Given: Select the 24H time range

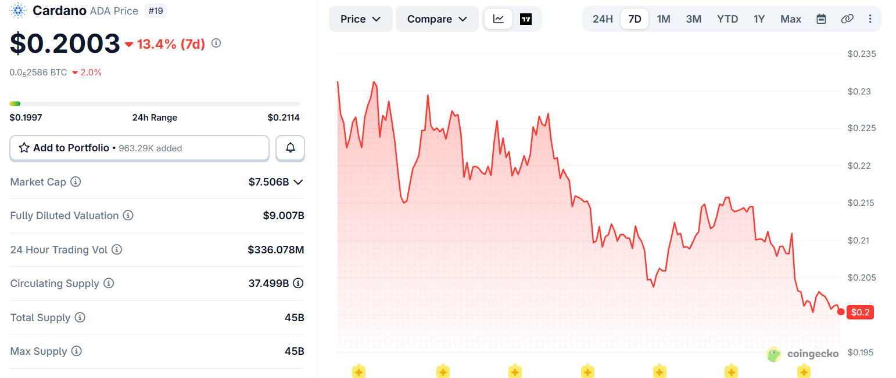Looking at the screenshot, I should point(603,19).
